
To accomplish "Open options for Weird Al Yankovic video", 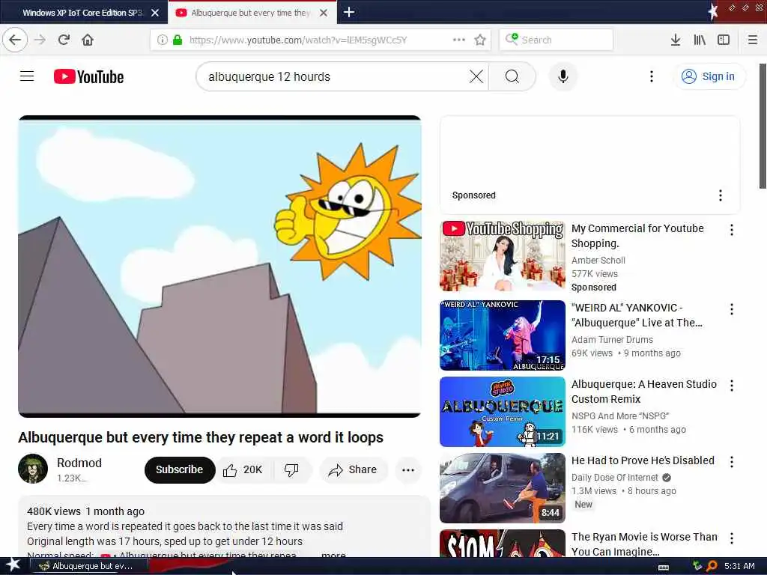I will point(731,309).
